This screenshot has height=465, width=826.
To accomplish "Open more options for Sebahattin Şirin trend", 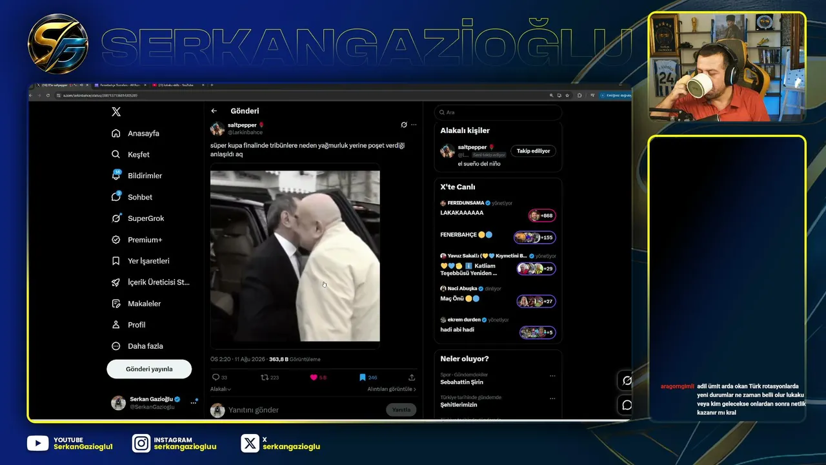I will (x=552, y=375).
